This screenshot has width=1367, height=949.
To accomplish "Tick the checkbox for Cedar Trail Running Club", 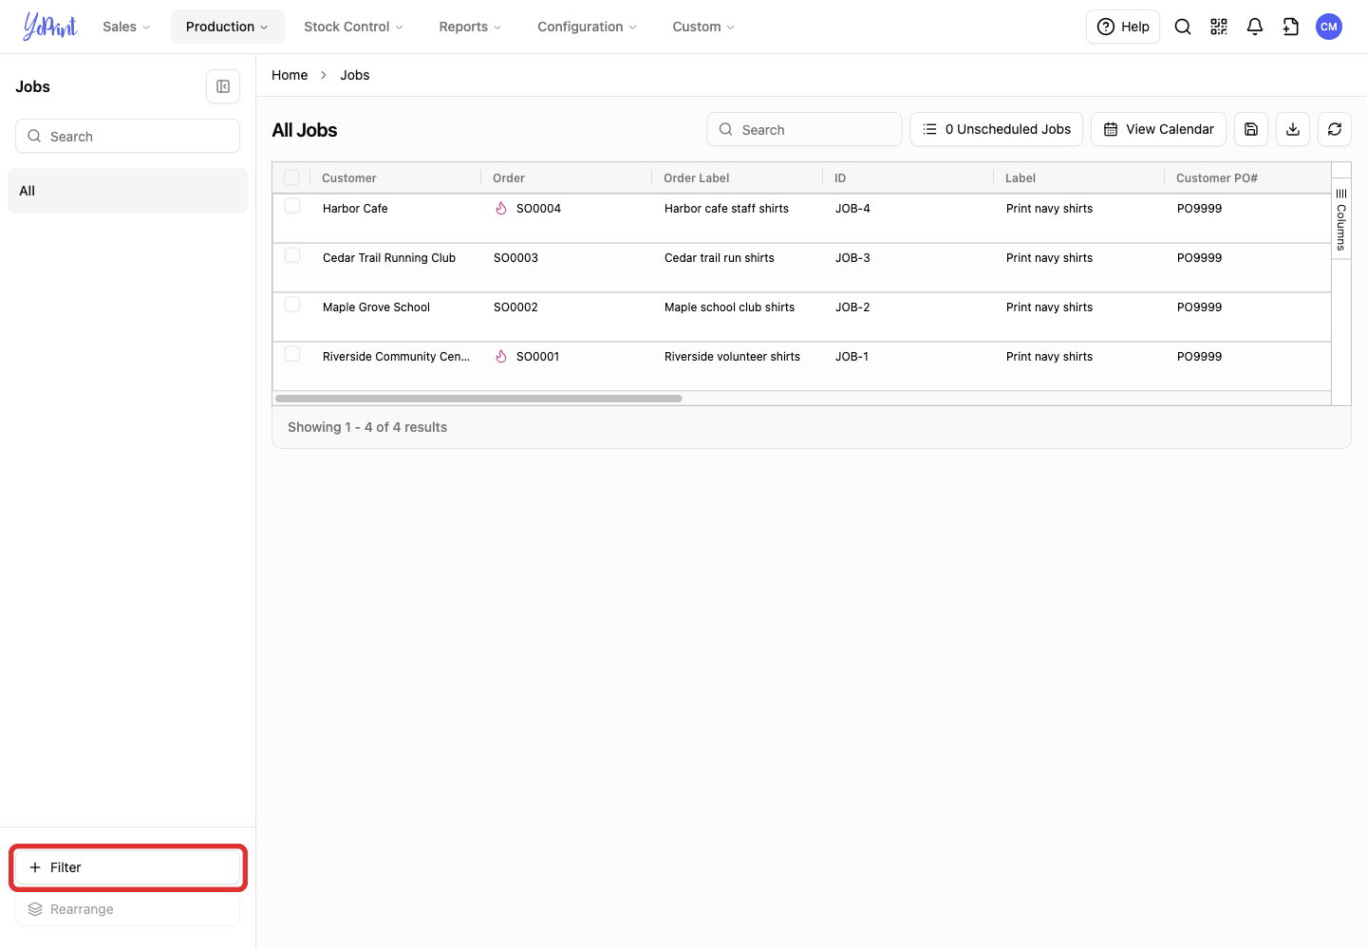I will pyautogui.click(x=292, y=255).
